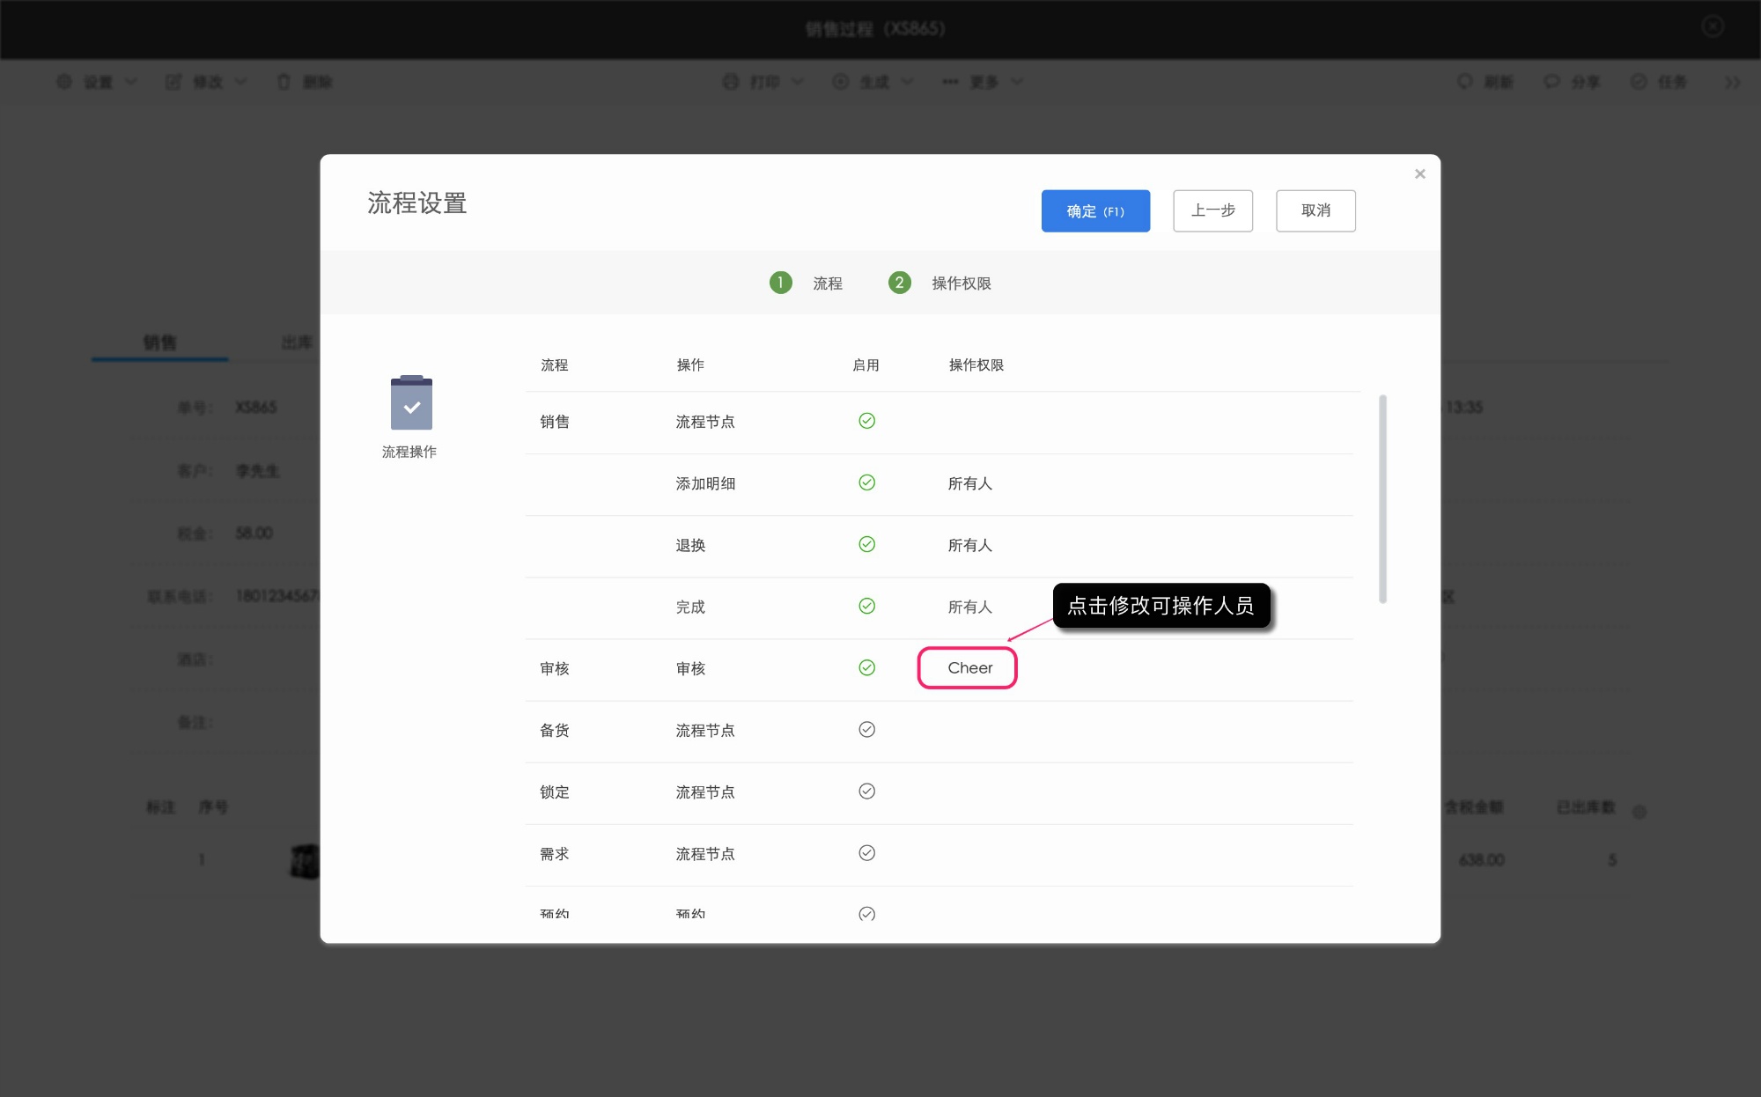Open the 分享 share chat icon
Screen dimensions: 1761x1097
click(x=1551, y=81)
